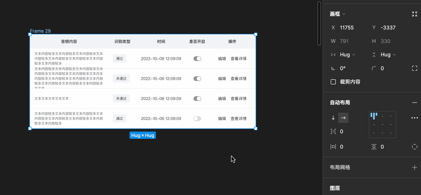Select vertical direction arrow in auto layout

[x=333, y=118]
